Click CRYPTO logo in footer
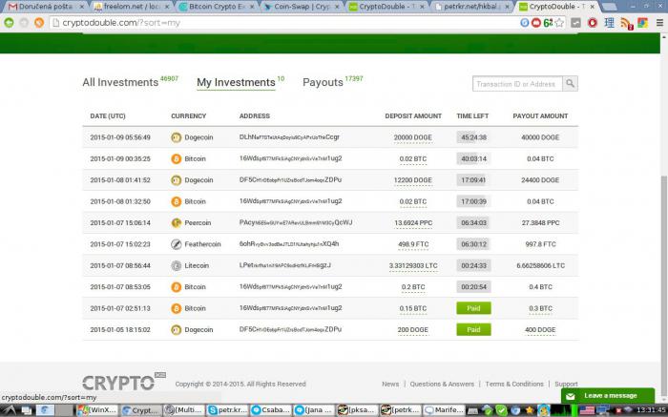668x417 pixels. coord(124,382)
